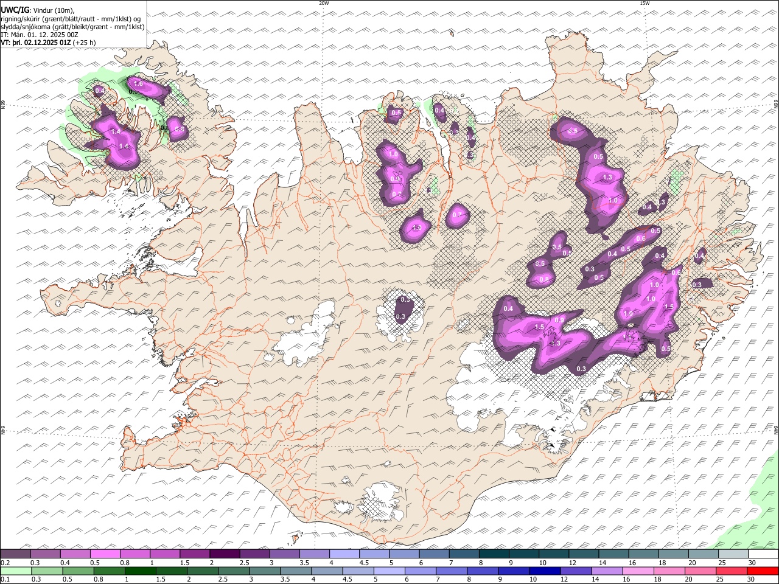
Task: Select the 0.5 bright pink swatch, upper legend row
Action: coord(105,554)
